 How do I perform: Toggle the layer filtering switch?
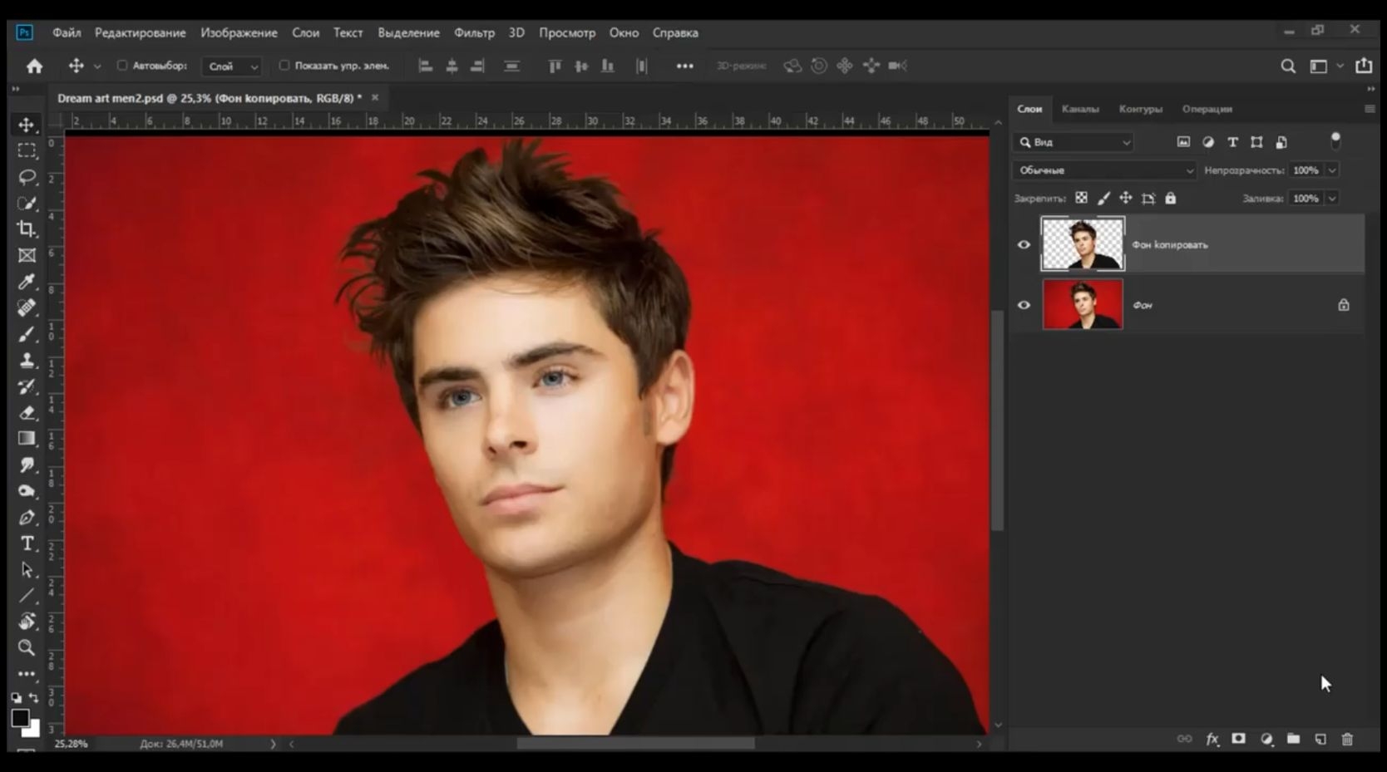tap(1335, 141)
